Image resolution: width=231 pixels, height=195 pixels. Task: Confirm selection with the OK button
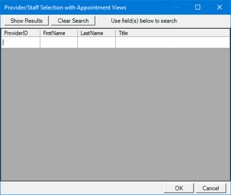pyautogui.click(x=179, y=188)
